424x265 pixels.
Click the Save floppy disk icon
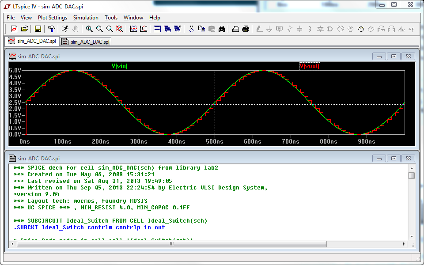pos(38,29)
